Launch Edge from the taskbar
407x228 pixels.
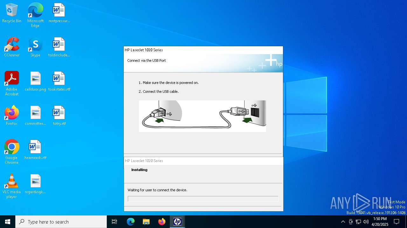pyautogui.click(x=131, y=222)
